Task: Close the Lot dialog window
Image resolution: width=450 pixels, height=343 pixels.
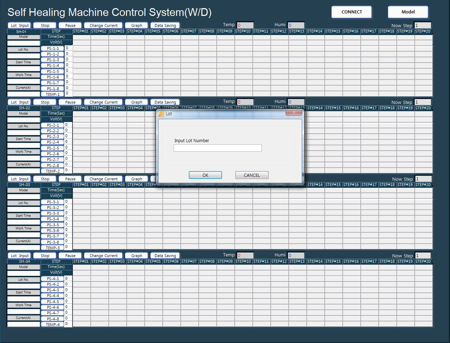Action: [x=294, y=112]
